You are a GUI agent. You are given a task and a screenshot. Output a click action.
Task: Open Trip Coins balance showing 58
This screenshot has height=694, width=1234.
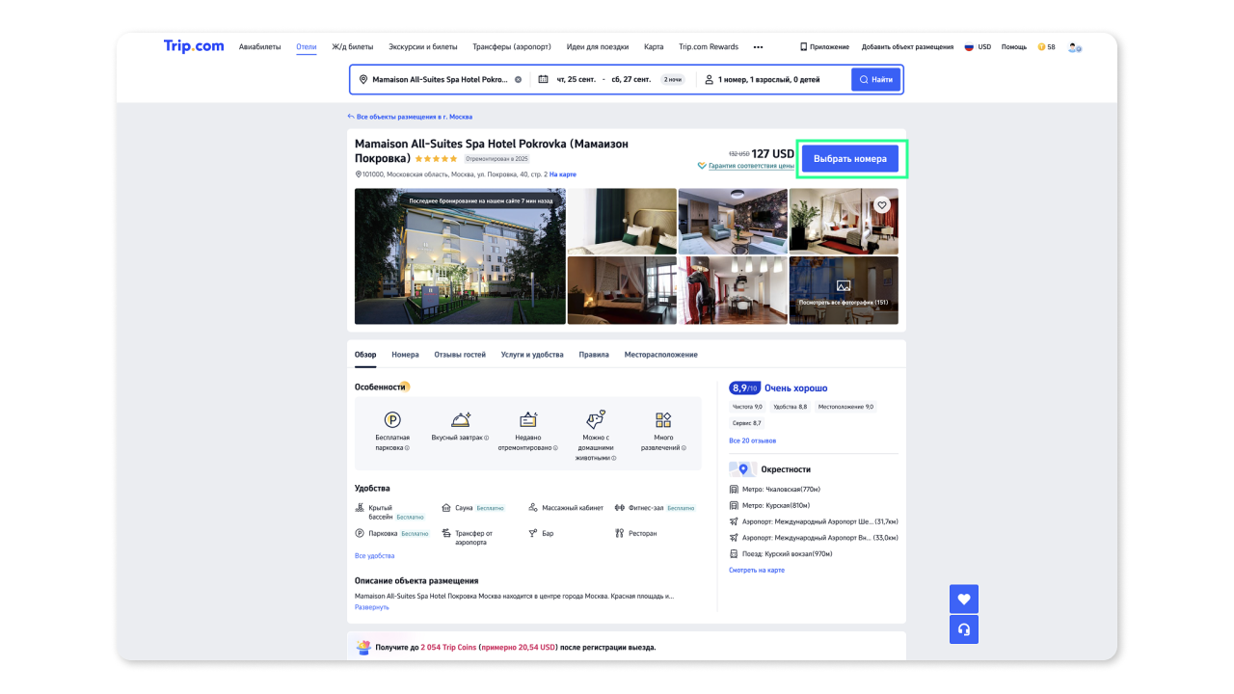(1046, 47)
